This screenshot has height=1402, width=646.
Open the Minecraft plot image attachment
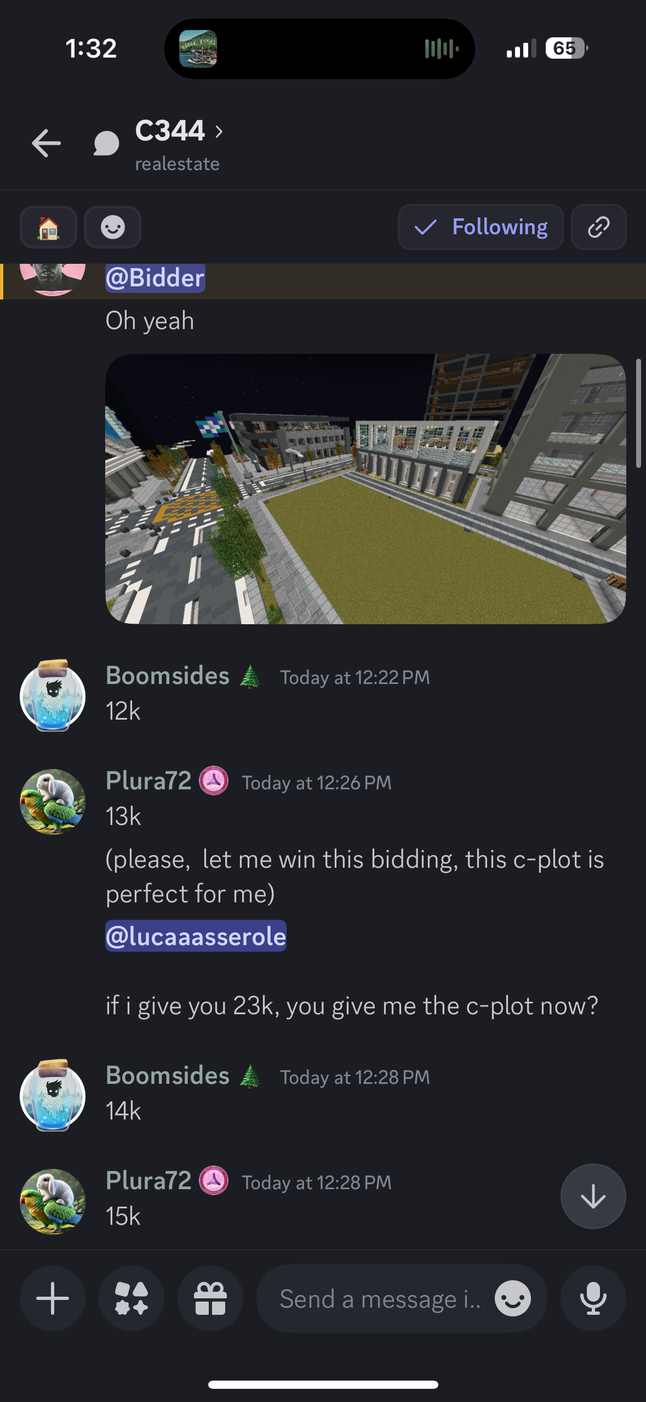[x=365, y=489]
